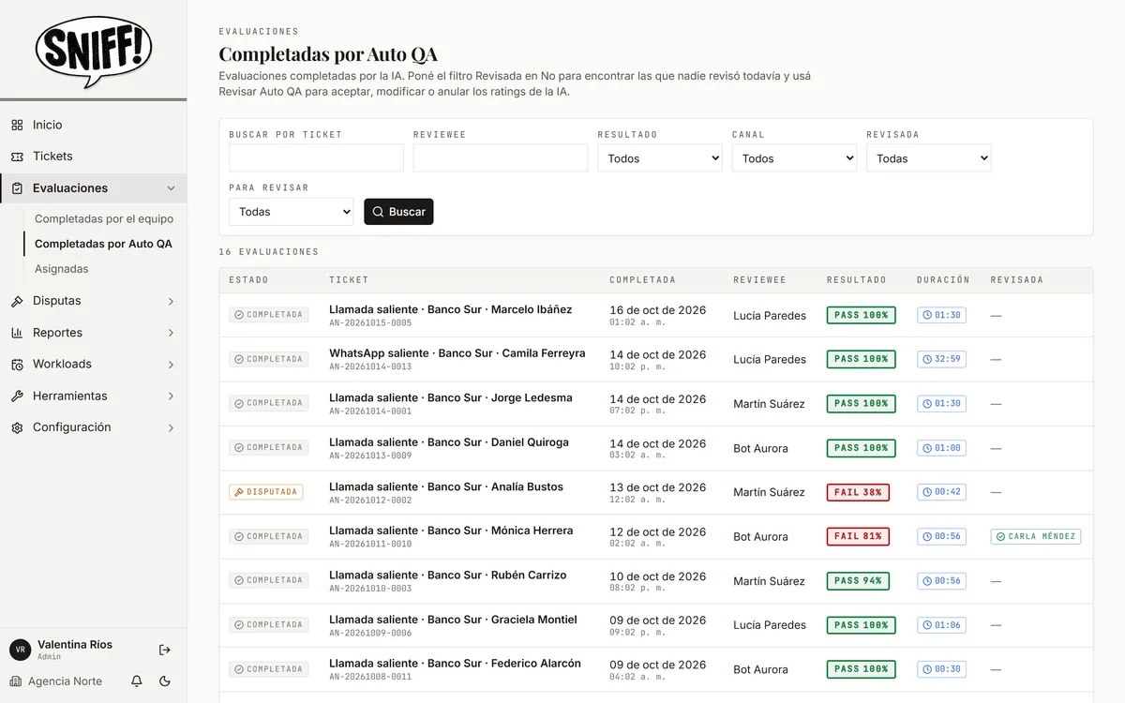The width and height of the screenshot is (1125, 703).
Task: Open ticket Llamada saliente Mónica Herrera
Action: (x=451, y=531)
